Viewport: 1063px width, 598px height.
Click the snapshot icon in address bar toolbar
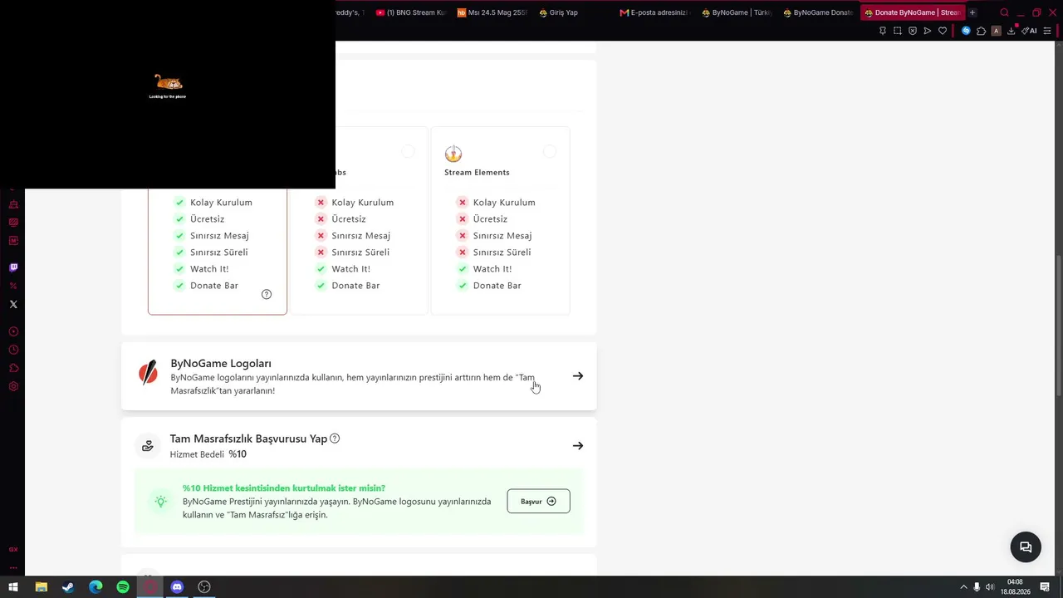click(x=898, y=31)
